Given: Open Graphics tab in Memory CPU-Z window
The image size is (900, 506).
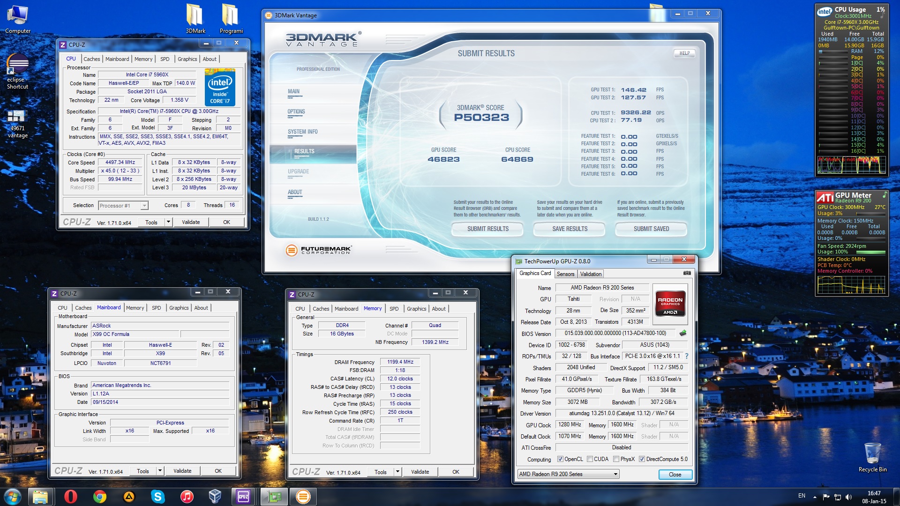Looking at the screenshot, I should 416,309.
